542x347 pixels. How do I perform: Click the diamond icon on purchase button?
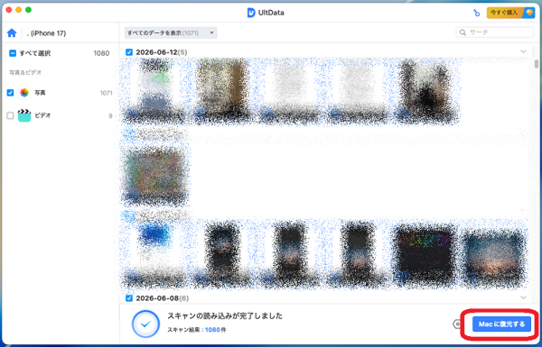click(529, 13)
